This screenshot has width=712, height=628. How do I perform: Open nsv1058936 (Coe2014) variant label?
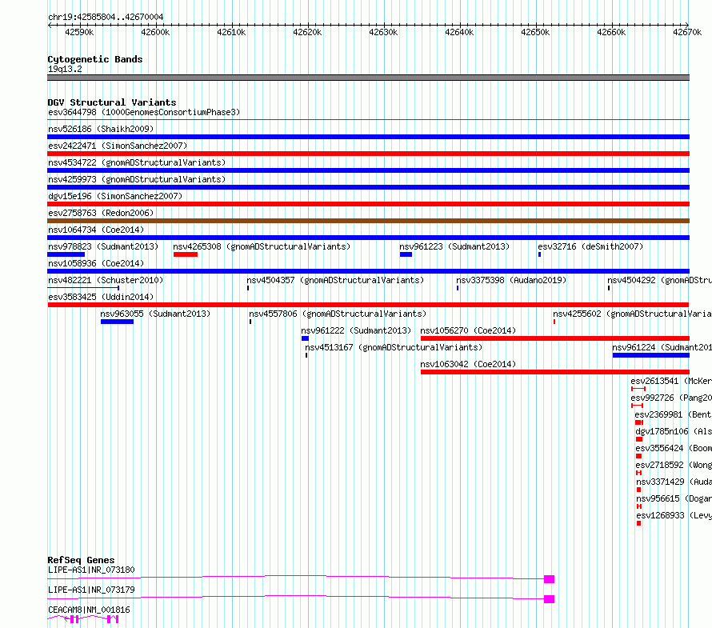(x=96, y=263)
